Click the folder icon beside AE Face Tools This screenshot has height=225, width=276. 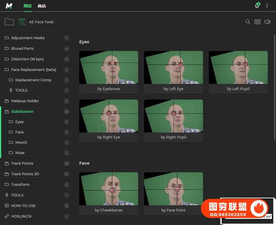9,22
